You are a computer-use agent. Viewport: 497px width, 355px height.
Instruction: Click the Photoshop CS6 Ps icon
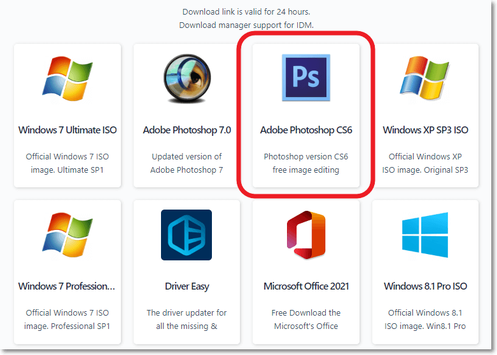point(306,78)
